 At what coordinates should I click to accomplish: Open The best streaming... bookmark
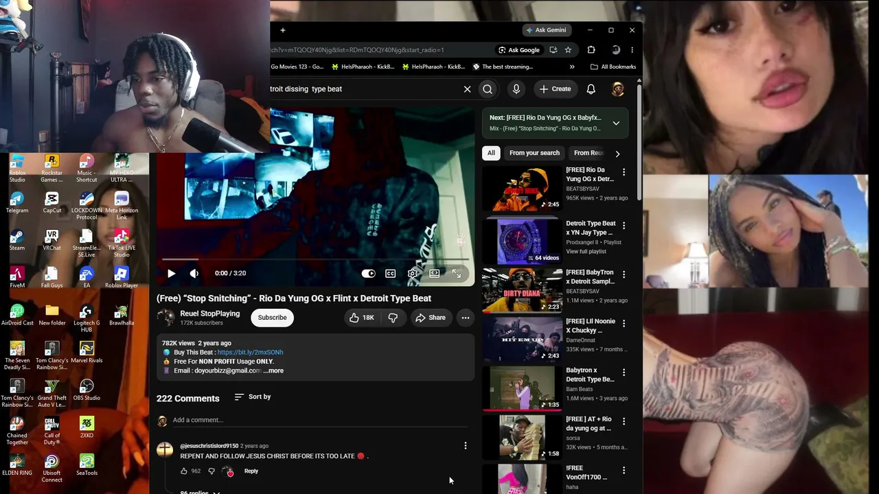tap(503, 67)
